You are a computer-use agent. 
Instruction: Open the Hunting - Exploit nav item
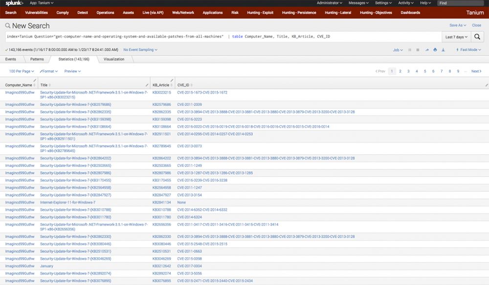[260, 13]
